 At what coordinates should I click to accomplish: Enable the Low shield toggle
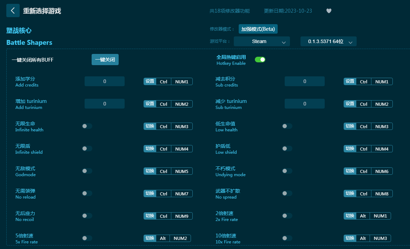click(x=287, y=148)
